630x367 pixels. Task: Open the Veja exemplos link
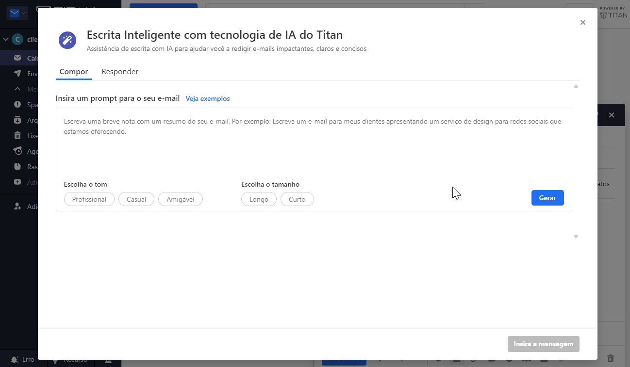(208, 98)
